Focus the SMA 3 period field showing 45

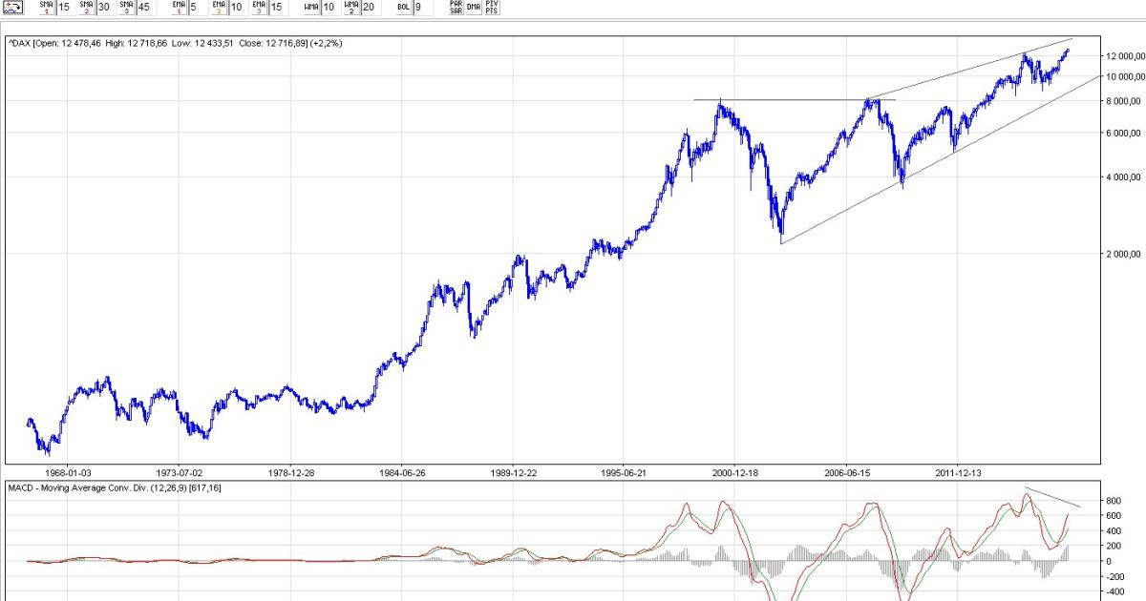click(x=144, y=7)
